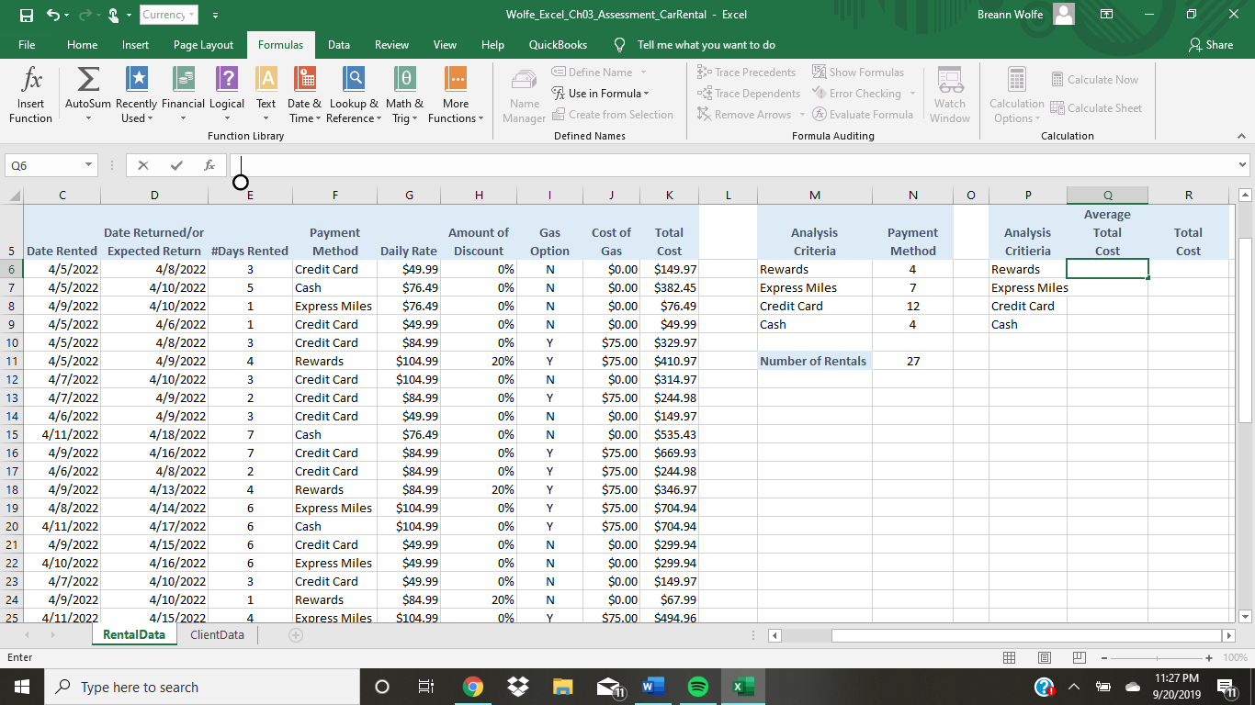The width and height of the screenshot is (1255, 705).
Task: Open the Financial functions library
Action: [x=183, y=96]
